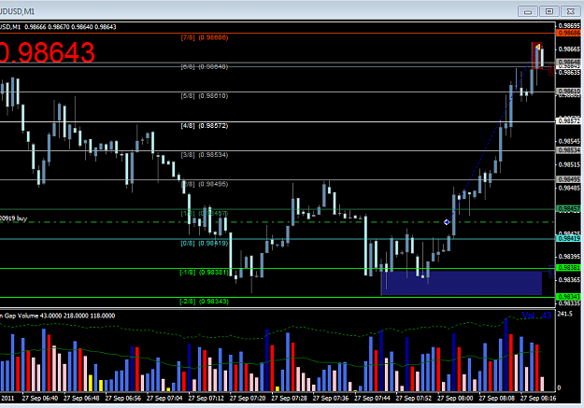Click the 0.98665 value on price axis
The height and width of the screenshot is (408, 584).
click(569, 49)
